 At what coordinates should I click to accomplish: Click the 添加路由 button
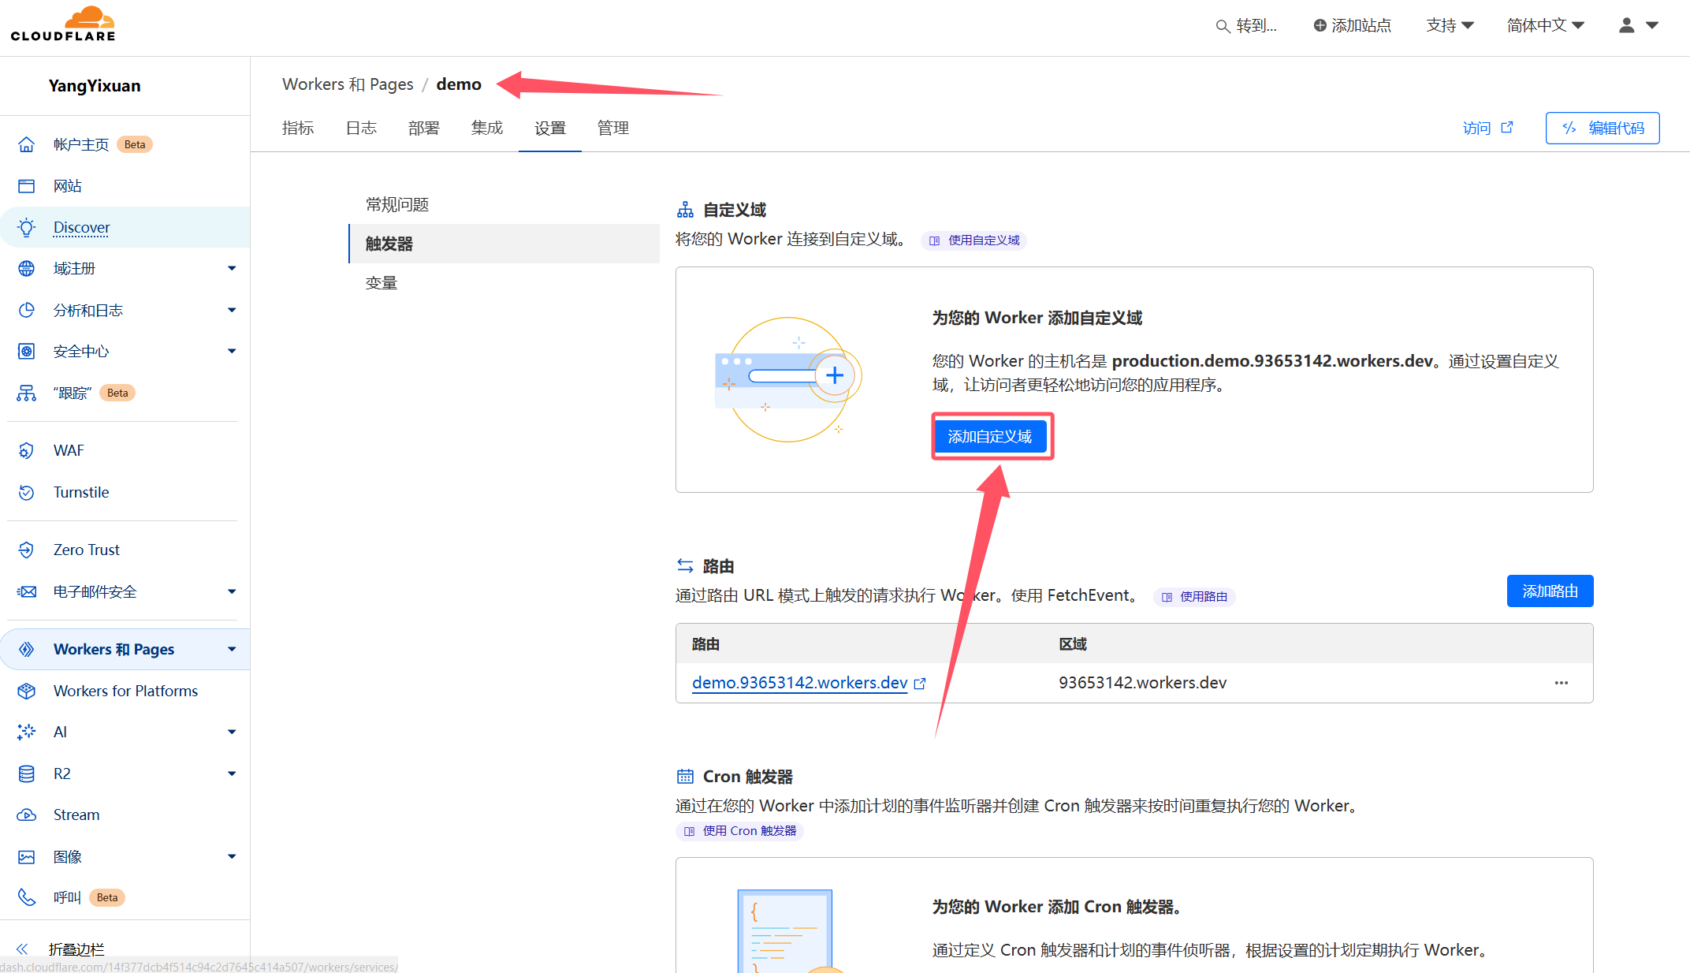[1550, 591]
